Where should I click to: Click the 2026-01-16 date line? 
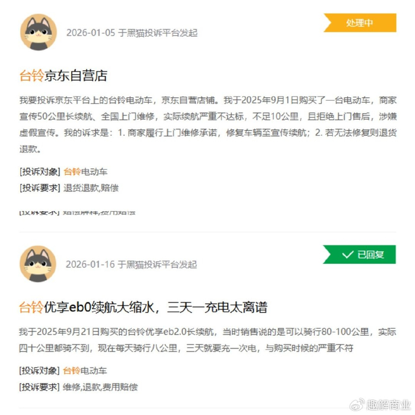tap(131, 264)
